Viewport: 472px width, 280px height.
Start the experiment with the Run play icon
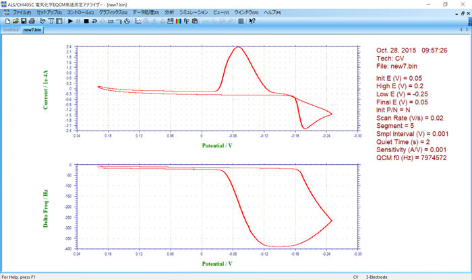coord(70,21)
